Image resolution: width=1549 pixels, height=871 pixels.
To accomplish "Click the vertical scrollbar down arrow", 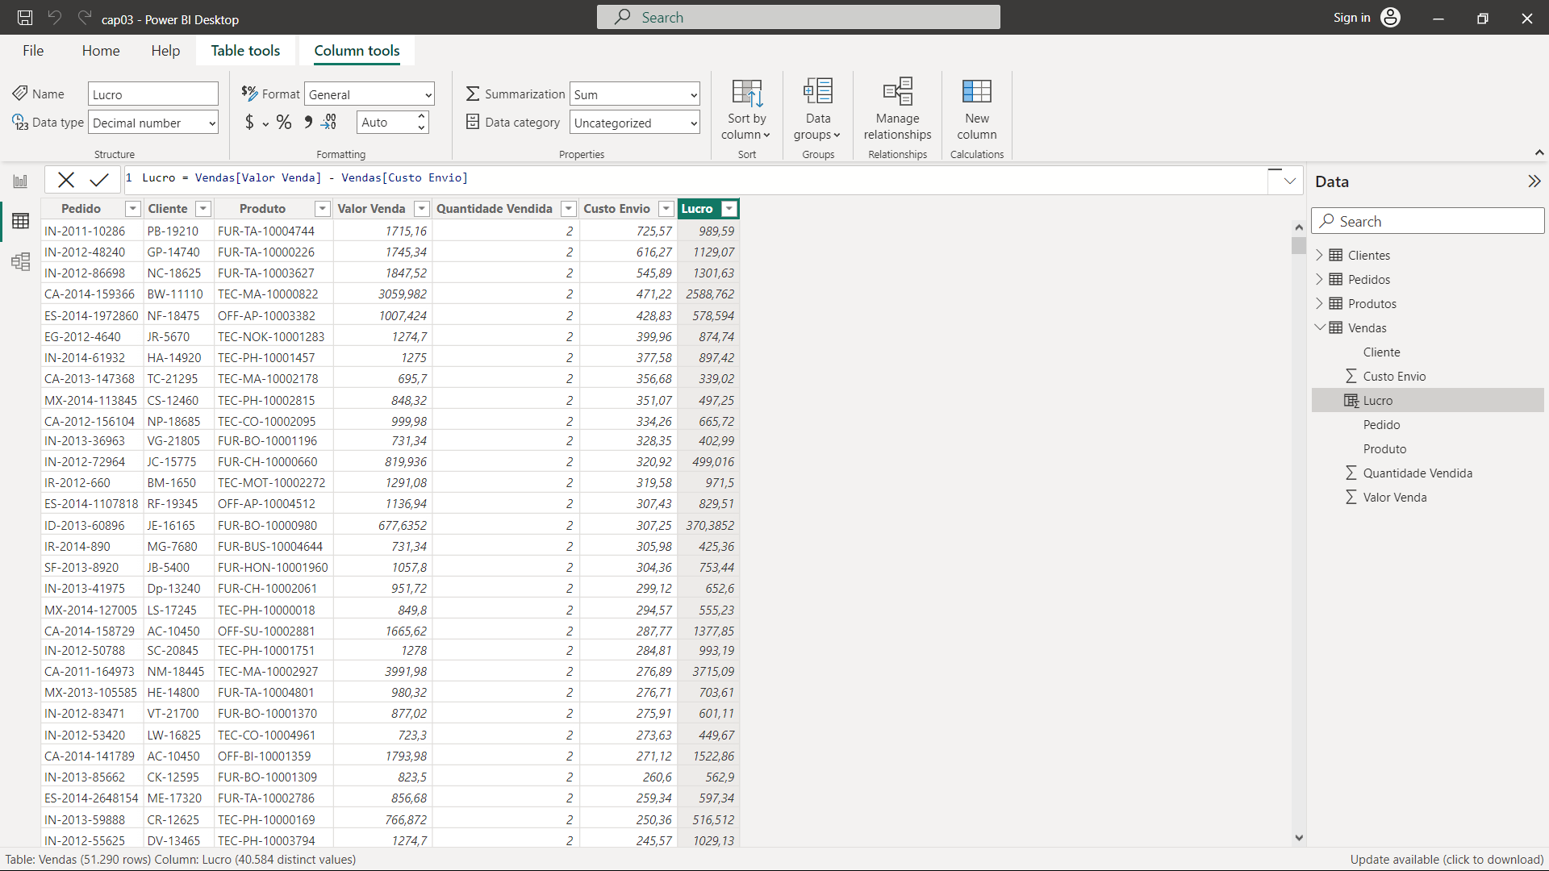I will (x=1299, y=838).
